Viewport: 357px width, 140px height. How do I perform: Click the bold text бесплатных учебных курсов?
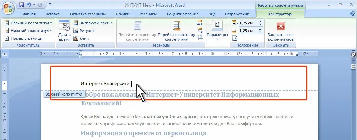[166, 117]
